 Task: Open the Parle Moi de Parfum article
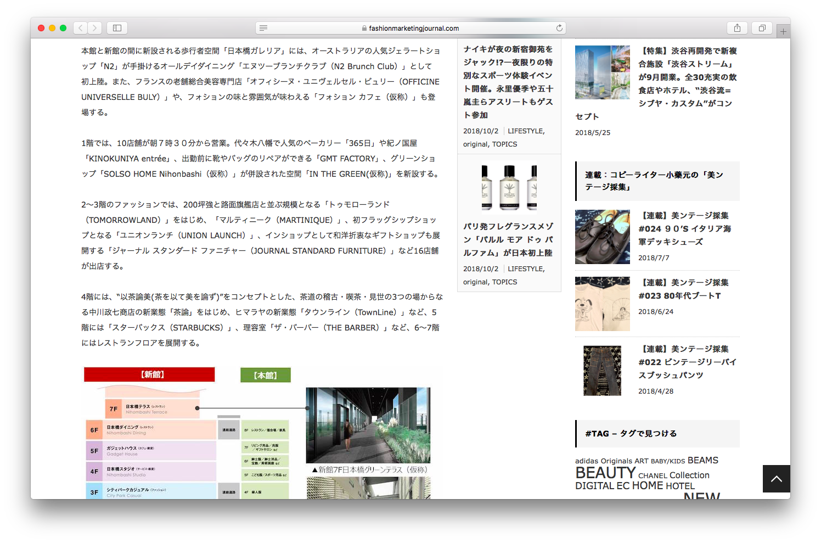click(508, 239)
